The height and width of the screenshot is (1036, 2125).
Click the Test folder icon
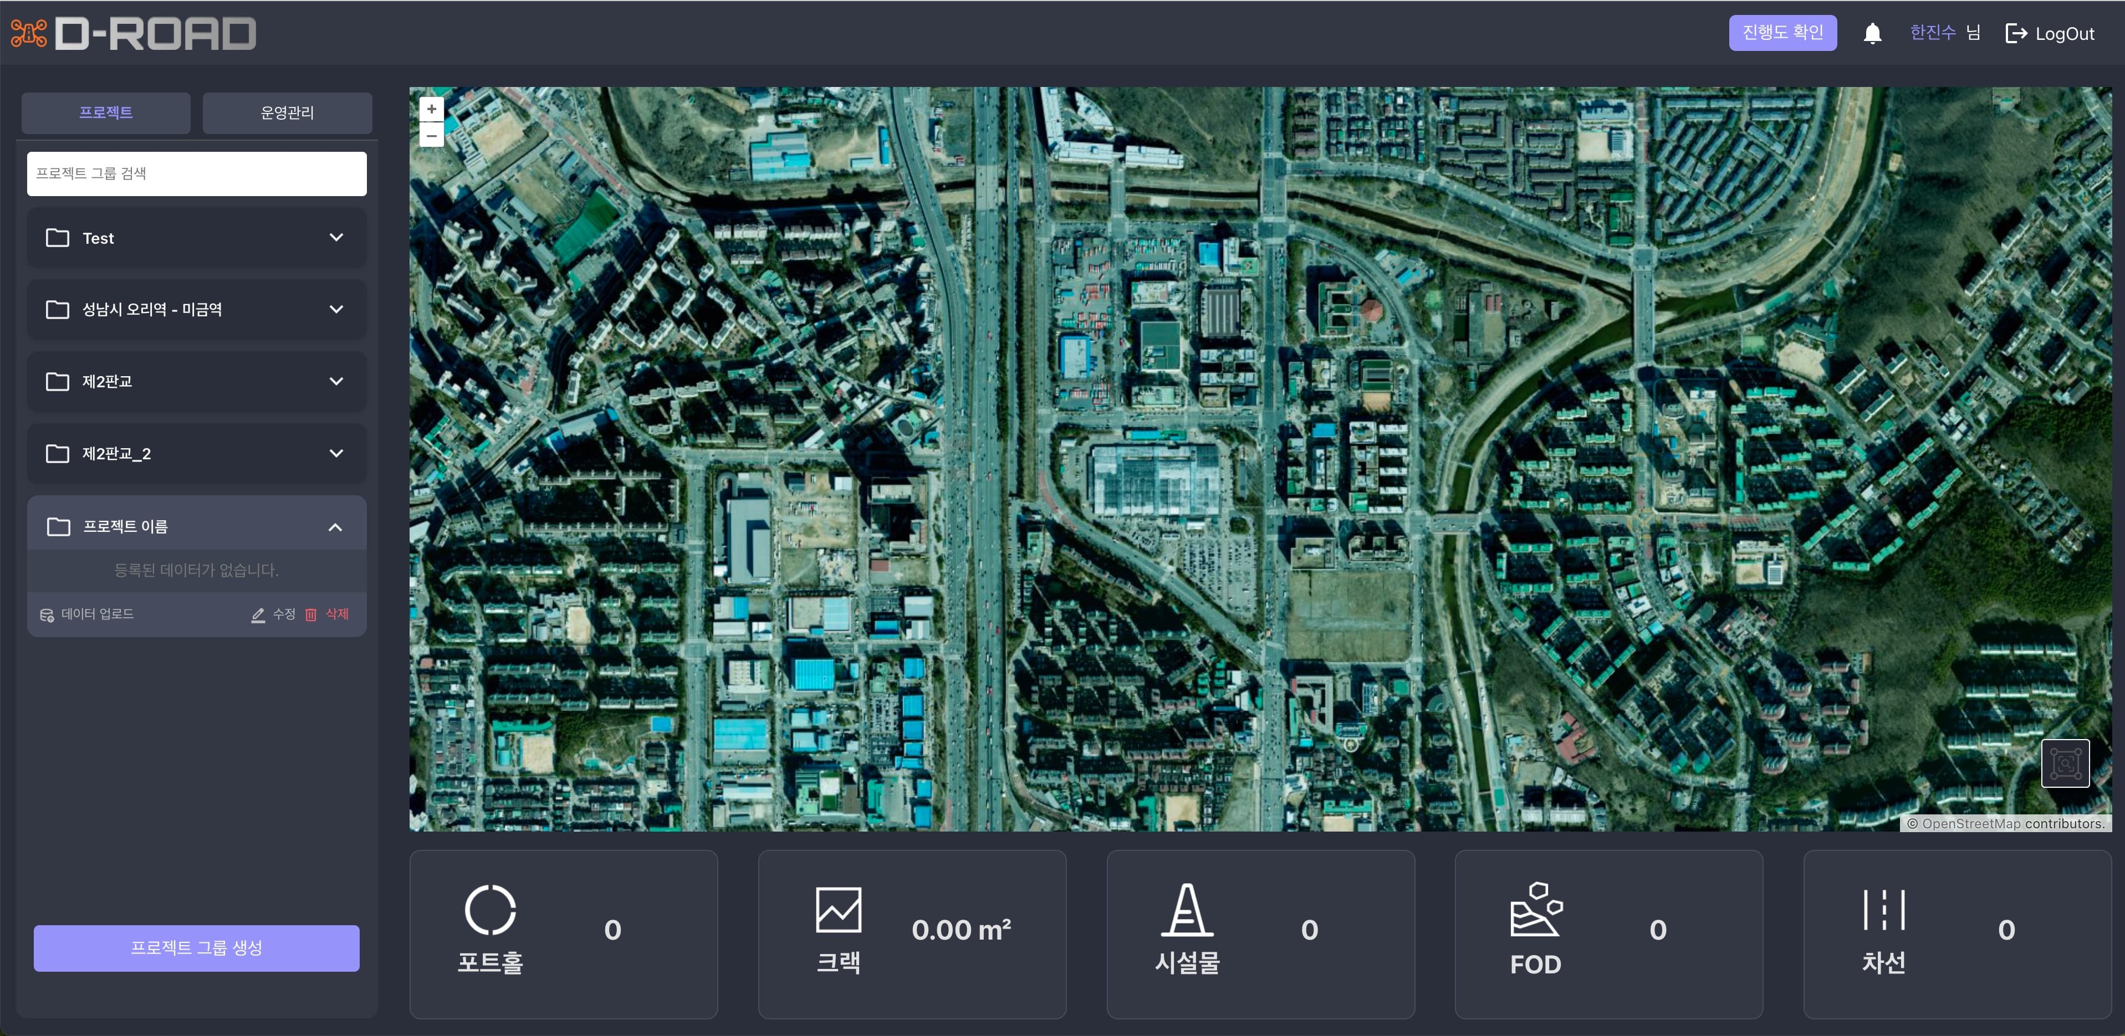tap(57, 238)
